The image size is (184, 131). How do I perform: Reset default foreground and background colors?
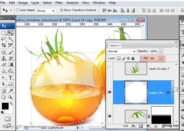coord(2,112)
